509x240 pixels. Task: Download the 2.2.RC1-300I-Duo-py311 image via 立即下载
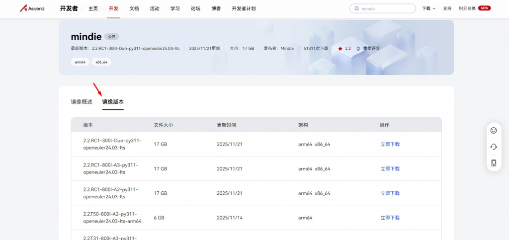pyautogui.click(x=390, y=144)
